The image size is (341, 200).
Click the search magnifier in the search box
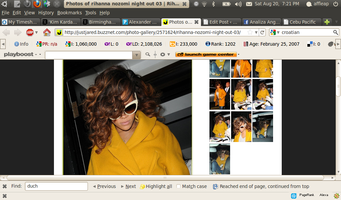point(336,32)
